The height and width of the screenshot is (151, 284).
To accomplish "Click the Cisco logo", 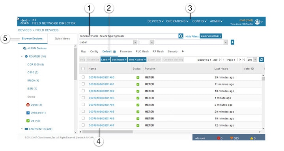I will coord(24,22).
